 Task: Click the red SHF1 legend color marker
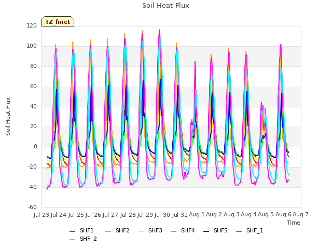tap(73, 231)
